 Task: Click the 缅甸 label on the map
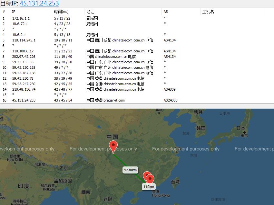(x=86, y=192)
